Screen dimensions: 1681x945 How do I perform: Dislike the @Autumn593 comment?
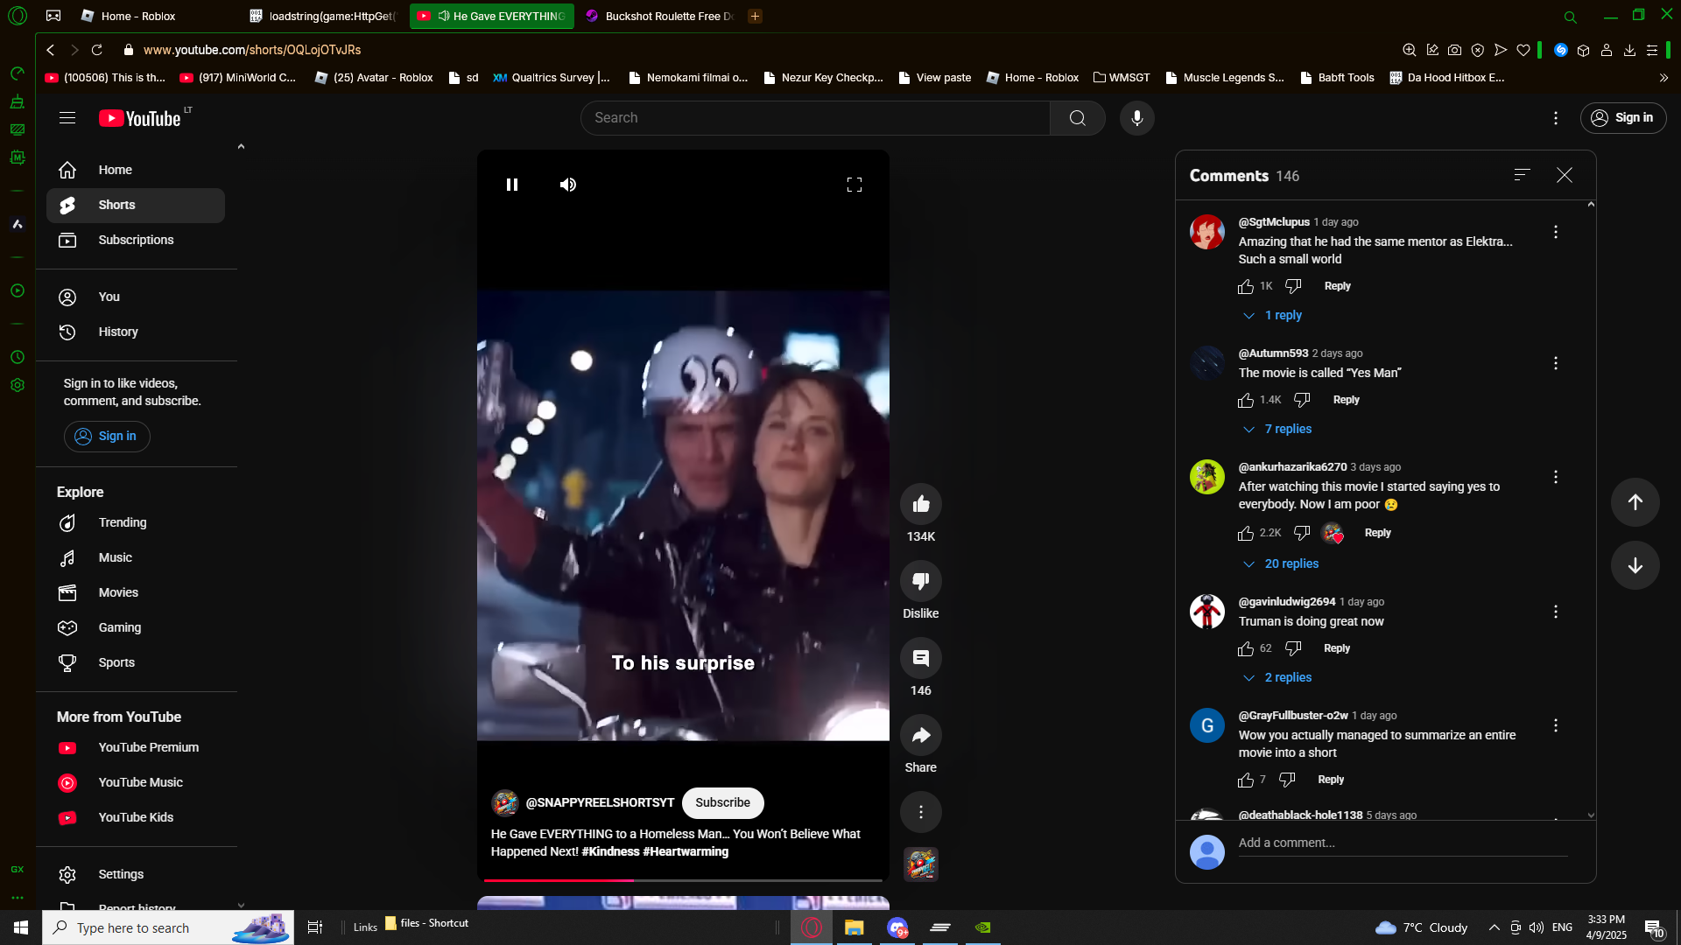[x=1302, y=401]
